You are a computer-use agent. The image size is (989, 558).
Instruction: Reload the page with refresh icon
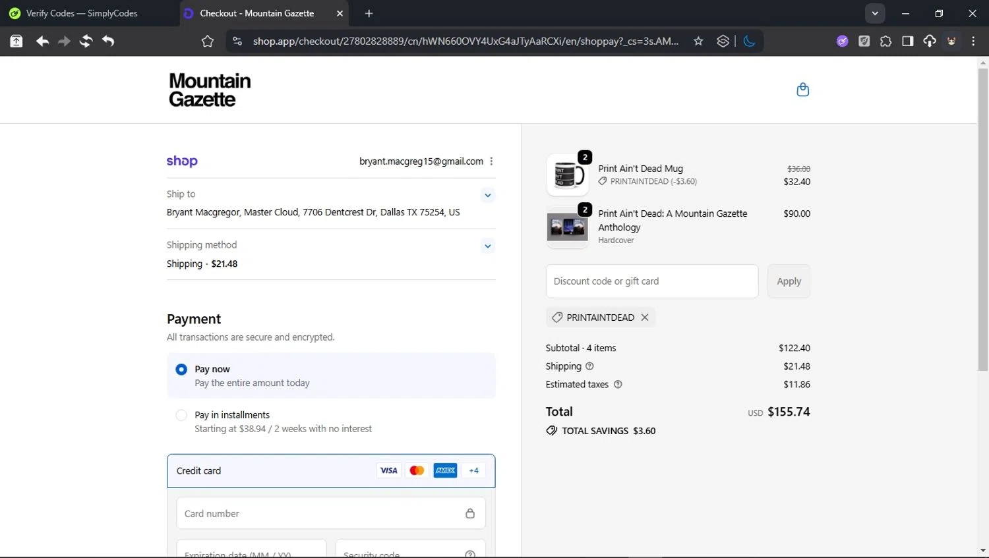[x=86, y=42]
